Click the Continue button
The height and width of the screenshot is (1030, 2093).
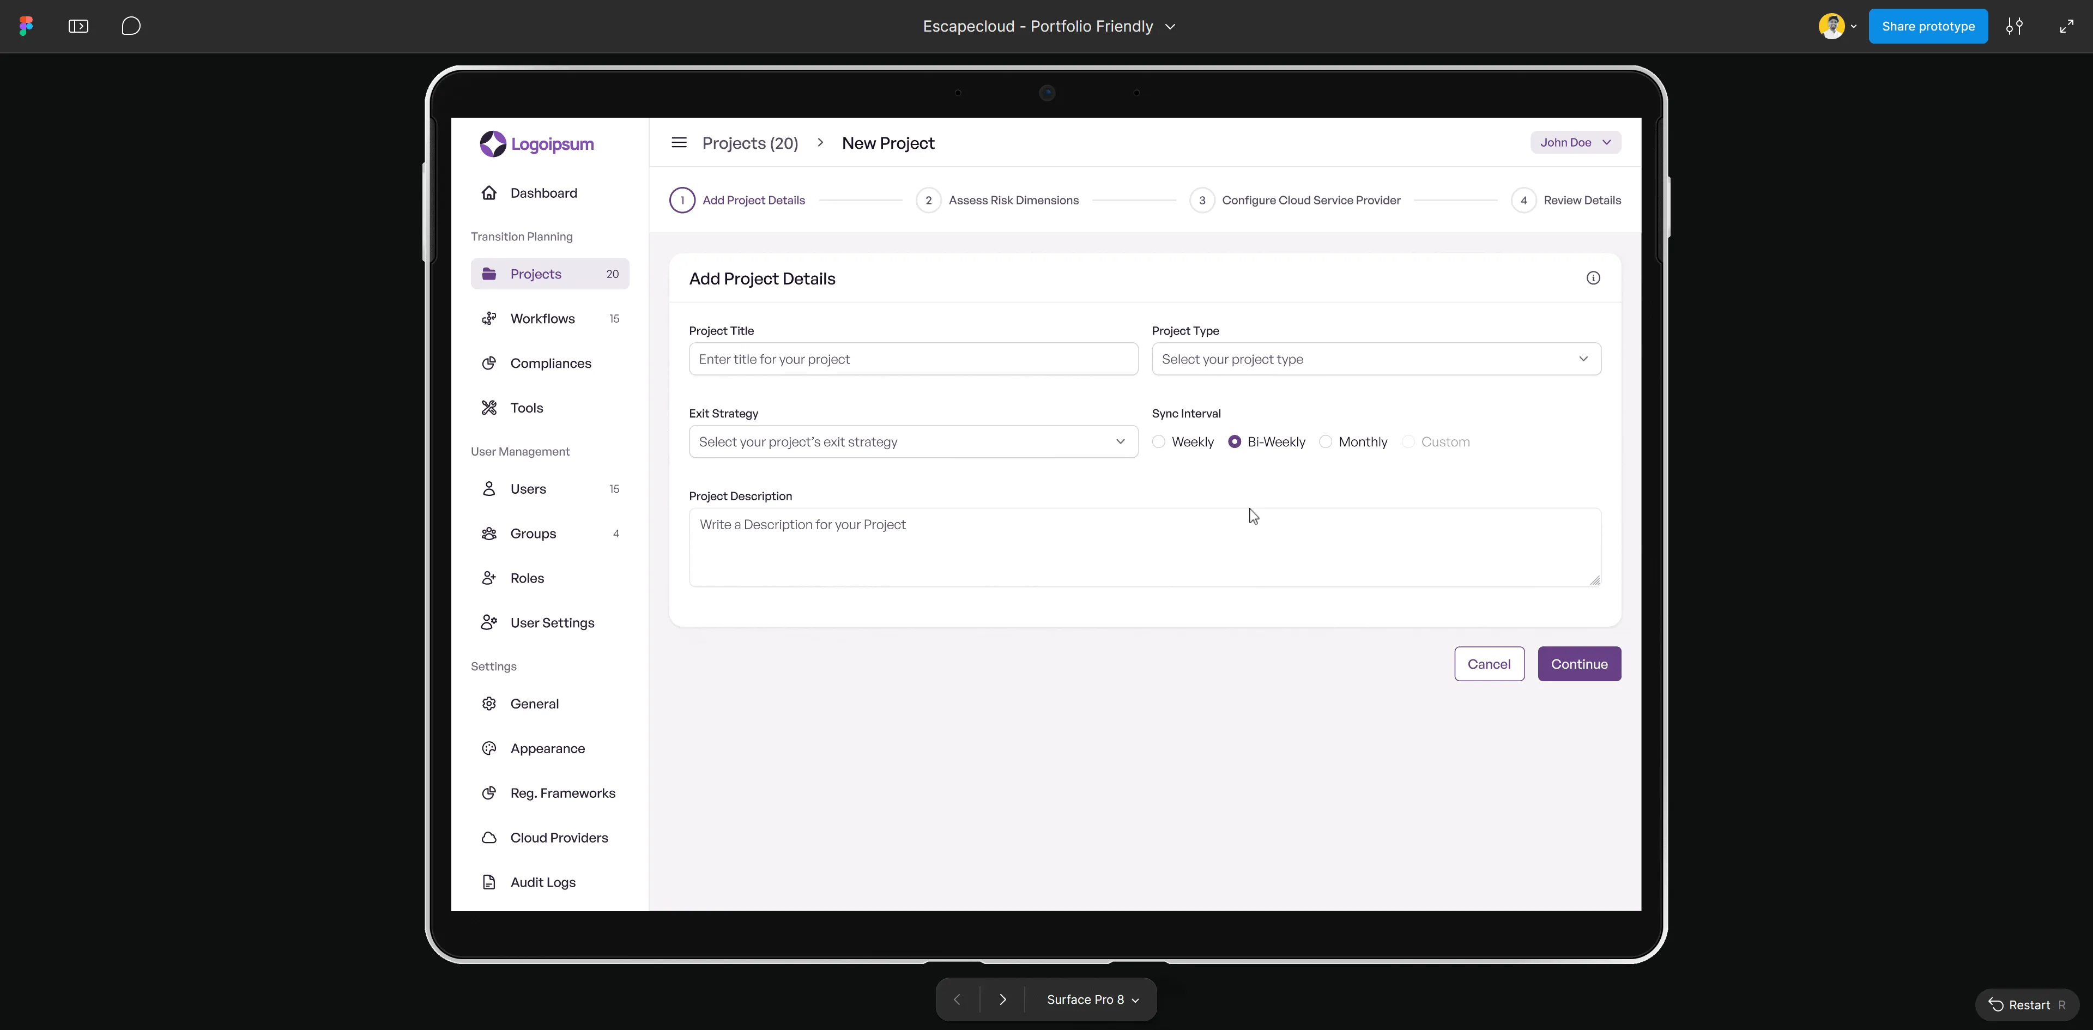click(1580, 664)
